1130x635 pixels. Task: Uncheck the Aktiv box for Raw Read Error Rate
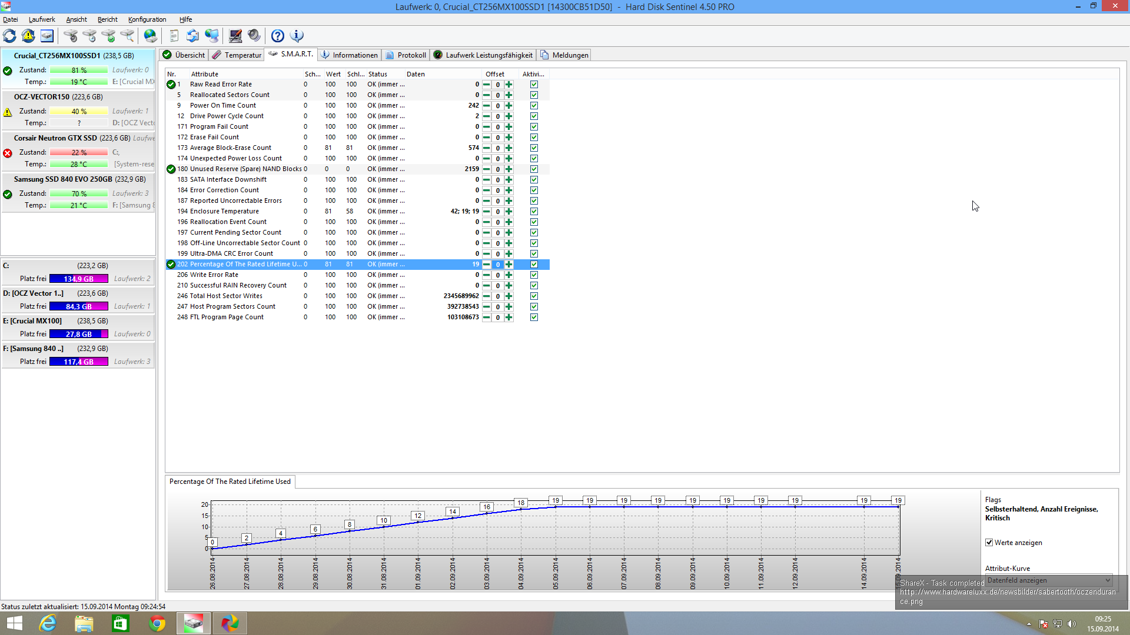click(x=534, y=85)
